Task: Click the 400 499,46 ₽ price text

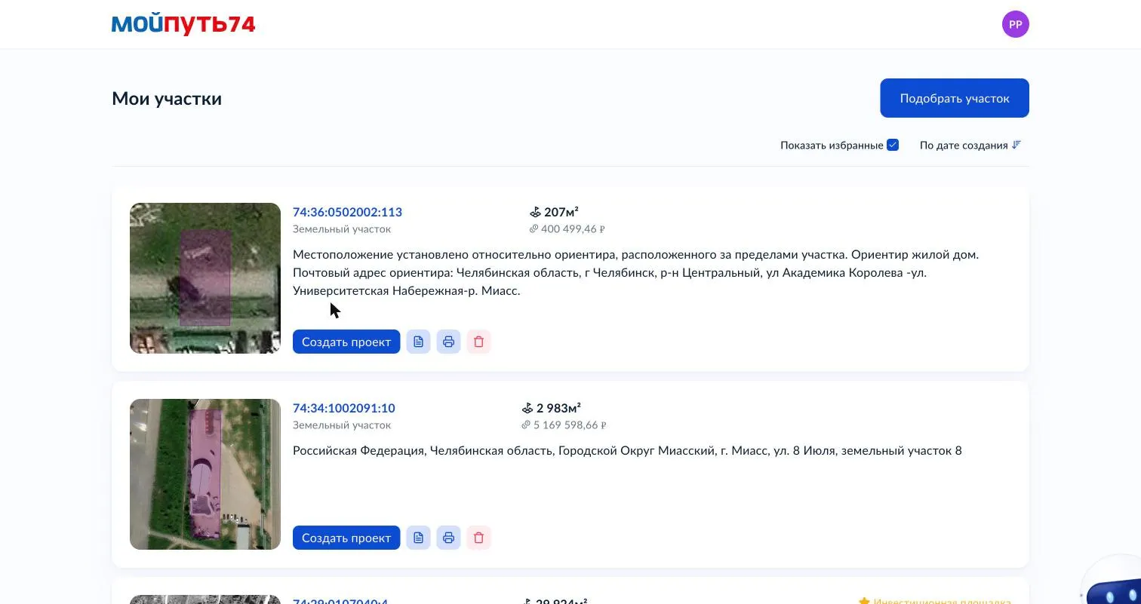Action: 573,229
